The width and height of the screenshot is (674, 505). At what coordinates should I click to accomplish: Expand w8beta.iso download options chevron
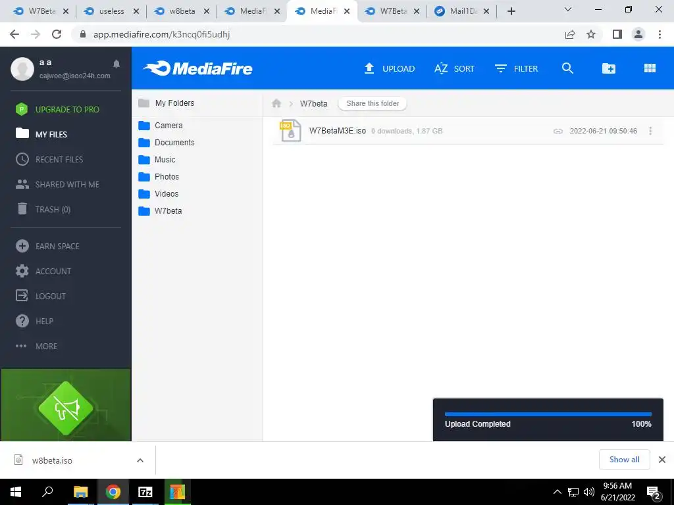pos(140,460)
